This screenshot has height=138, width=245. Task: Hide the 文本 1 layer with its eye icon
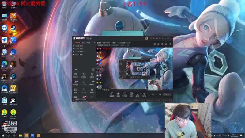coord(73,49)
